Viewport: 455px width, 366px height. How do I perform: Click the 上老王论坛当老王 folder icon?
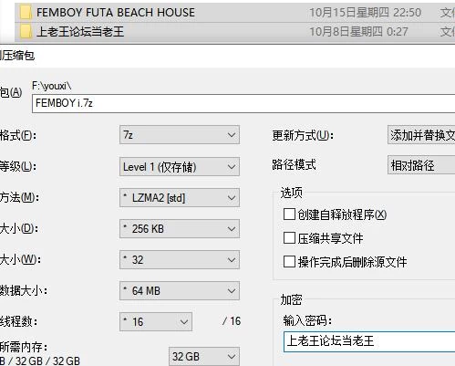(26, 32)
